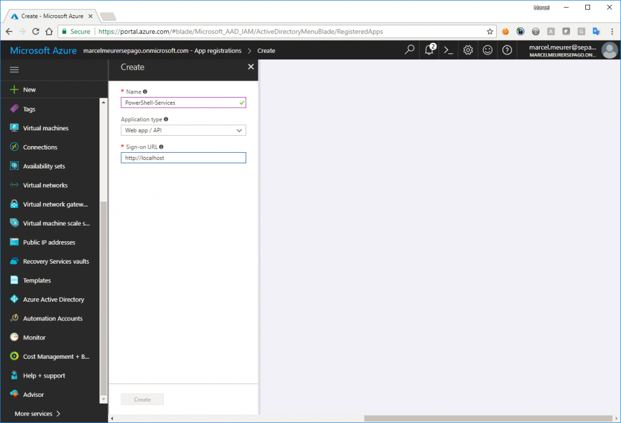Viewport: 621px width, 423px height.
Task: Bookmark this page with the star icon
Action: 490,32
